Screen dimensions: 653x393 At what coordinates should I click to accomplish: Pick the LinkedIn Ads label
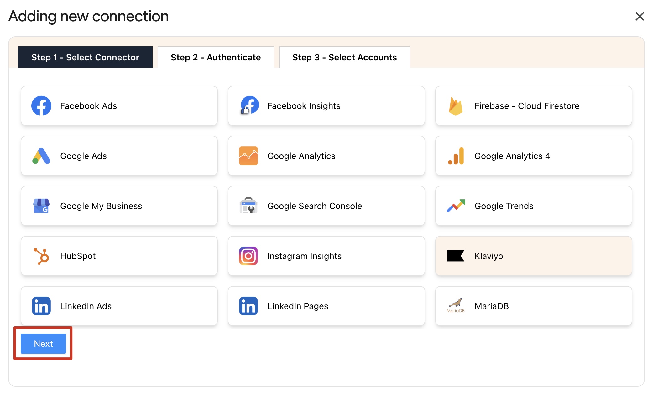point(86,306)
